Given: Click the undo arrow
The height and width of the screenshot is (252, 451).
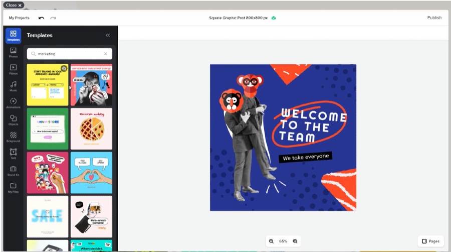Looking at the screenshot, I should click(41, 18).
